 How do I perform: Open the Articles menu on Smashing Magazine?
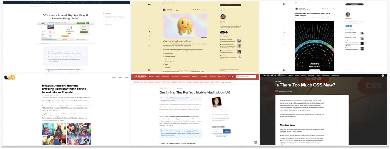[x=151, y=77]
